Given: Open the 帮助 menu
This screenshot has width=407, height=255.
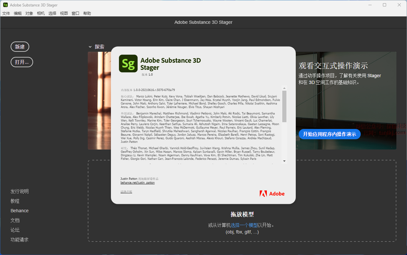Looking at the screenshot, I should pyautogui.click(x=87, y=14).
